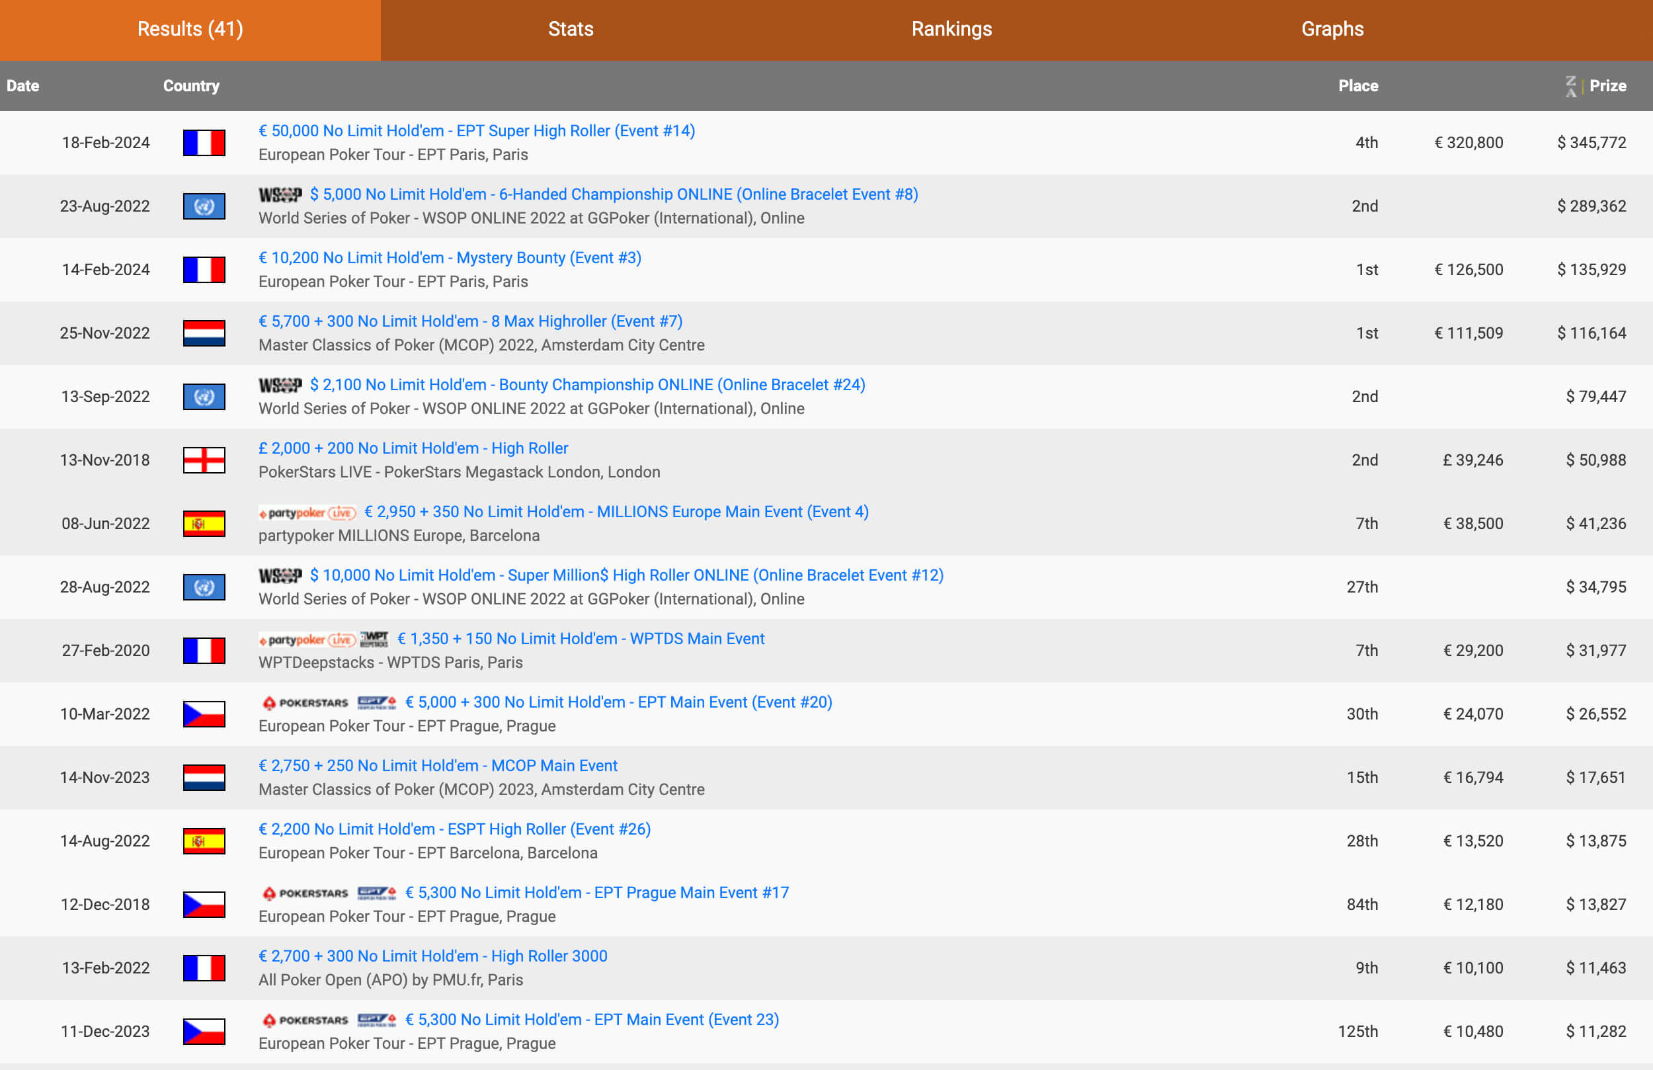Screen dimensions: 1653x1070
Task: Open the Mystery Bounty (Event #3) link
Action: click(450, 258)
